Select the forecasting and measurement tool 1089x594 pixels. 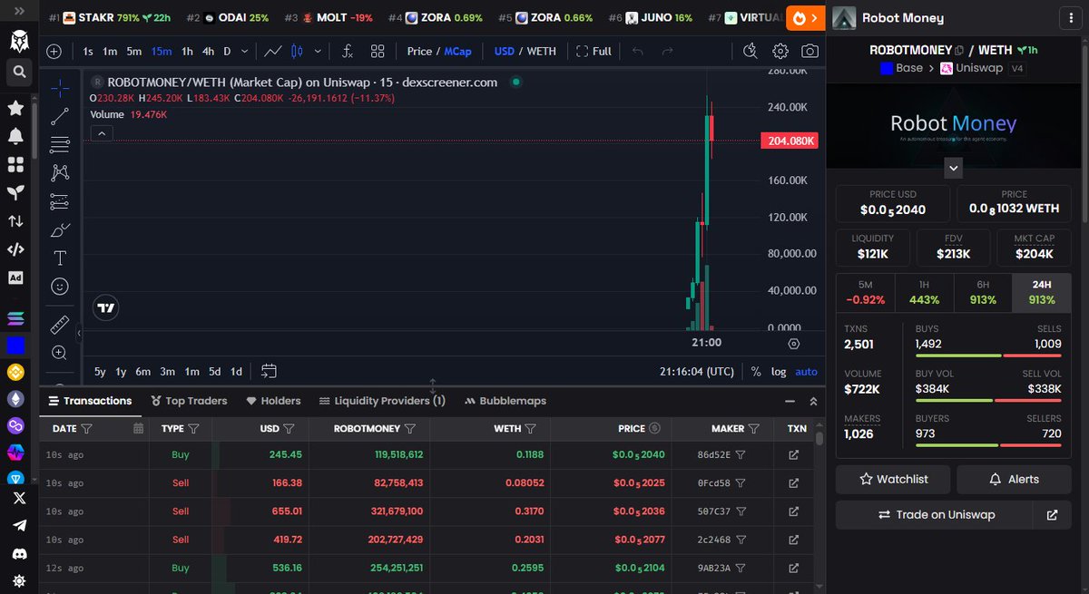pos(60,200)
